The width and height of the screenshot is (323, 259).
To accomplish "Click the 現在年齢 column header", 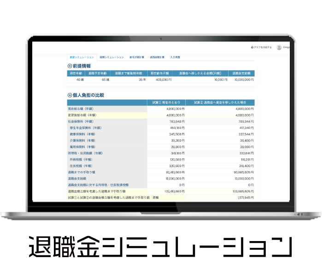I will (x=76, y=73).
